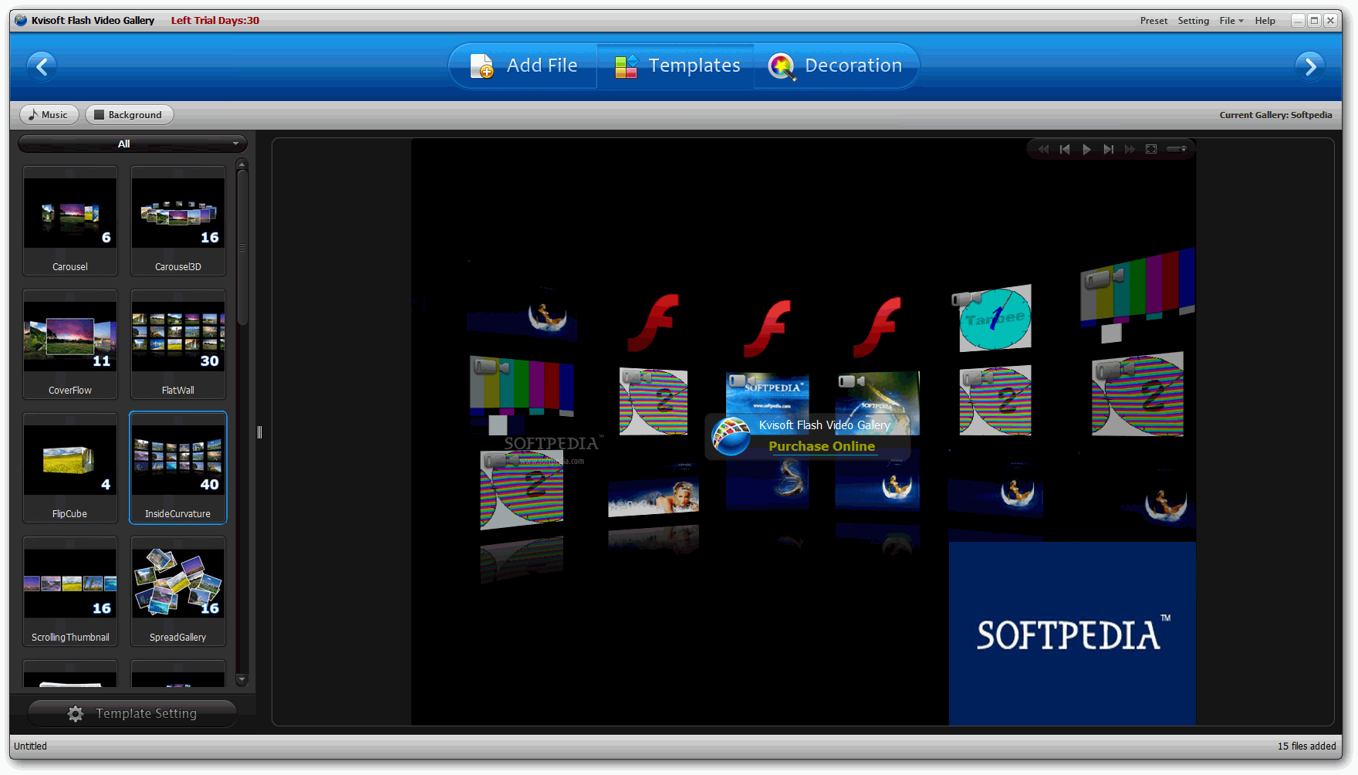Click the next item playback button
This screenshot has height=775, width=1358.
[x=1108, y=150]
